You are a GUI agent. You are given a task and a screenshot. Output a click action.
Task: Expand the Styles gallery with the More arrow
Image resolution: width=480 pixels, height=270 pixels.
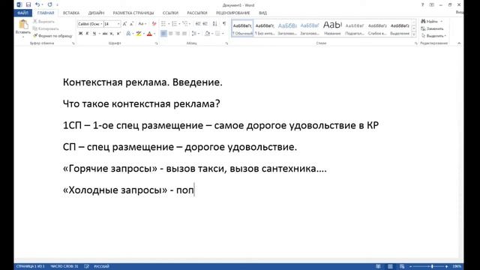(x=414, y=34)
